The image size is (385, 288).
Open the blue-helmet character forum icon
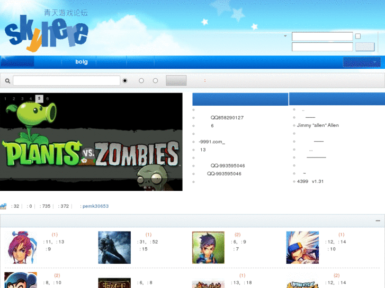pyautogui.click(x=21, y=280)
